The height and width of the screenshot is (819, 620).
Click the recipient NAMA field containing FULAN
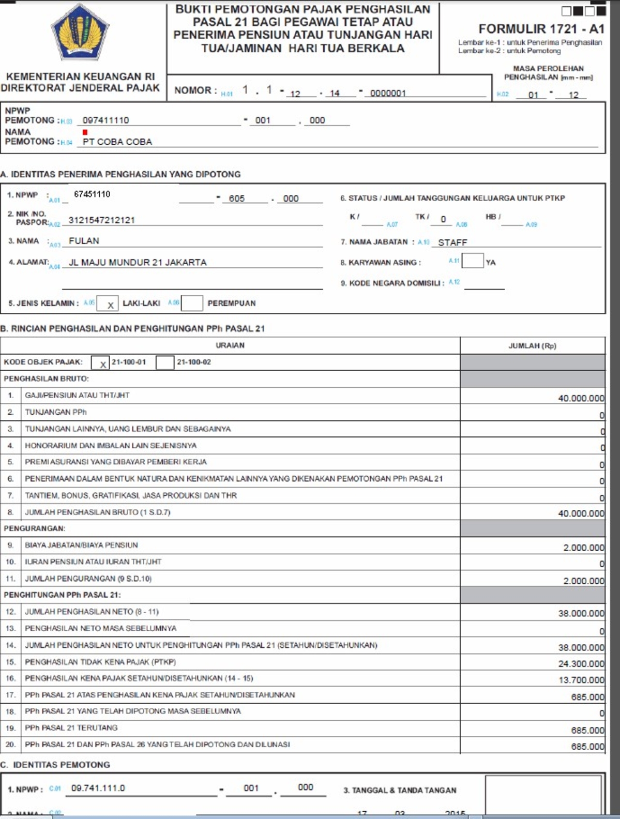[194, 241]
